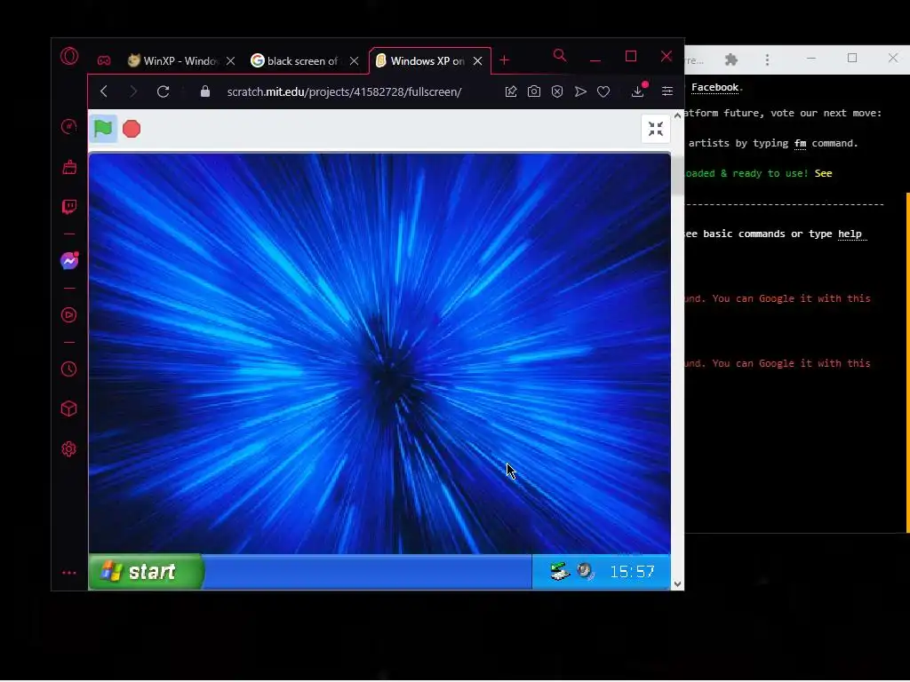This screenshot has height=682, width=910.
Task: Open downloads panel
Action: point(638,91)
